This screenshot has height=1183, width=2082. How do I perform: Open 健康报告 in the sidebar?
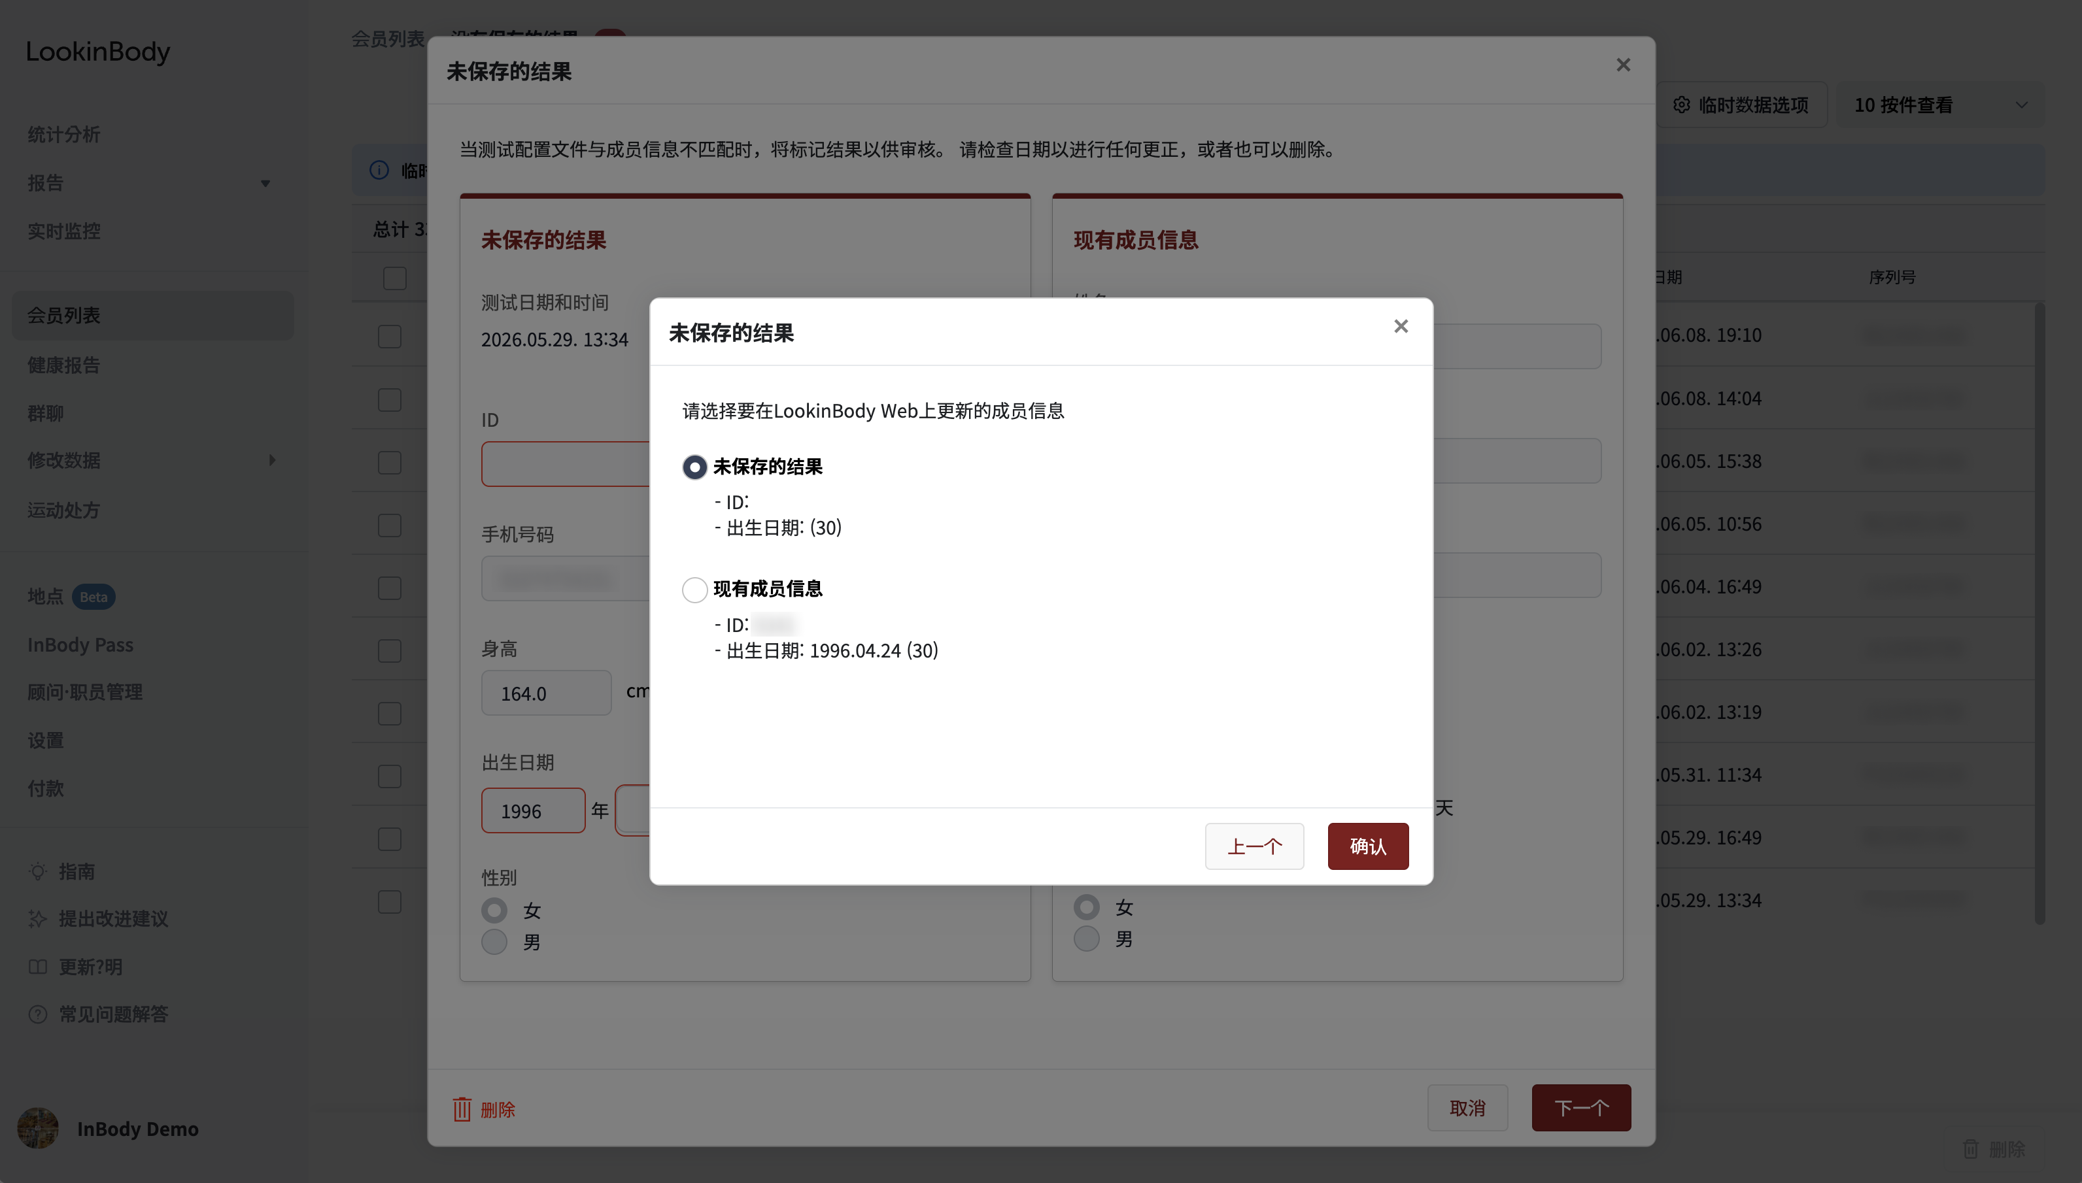[63, 365]
